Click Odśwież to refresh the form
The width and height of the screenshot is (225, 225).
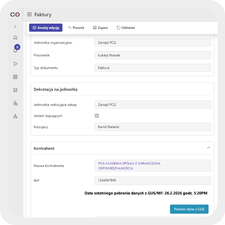[126, 28]
